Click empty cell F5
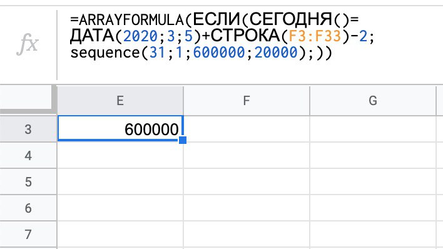Viewport: 443px width, 249px height. pyautogui.click(x=247, y=181)
